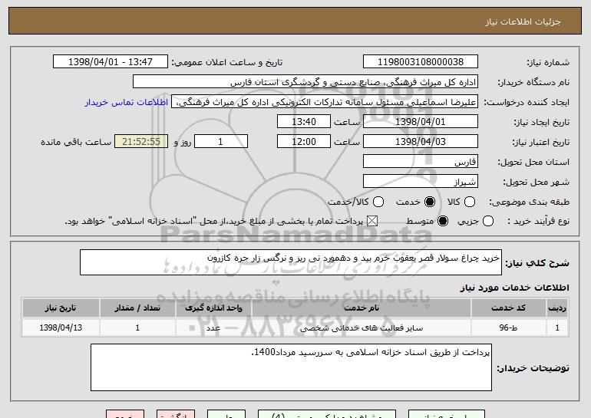Click the validity time field 12:00

(304, 142)
